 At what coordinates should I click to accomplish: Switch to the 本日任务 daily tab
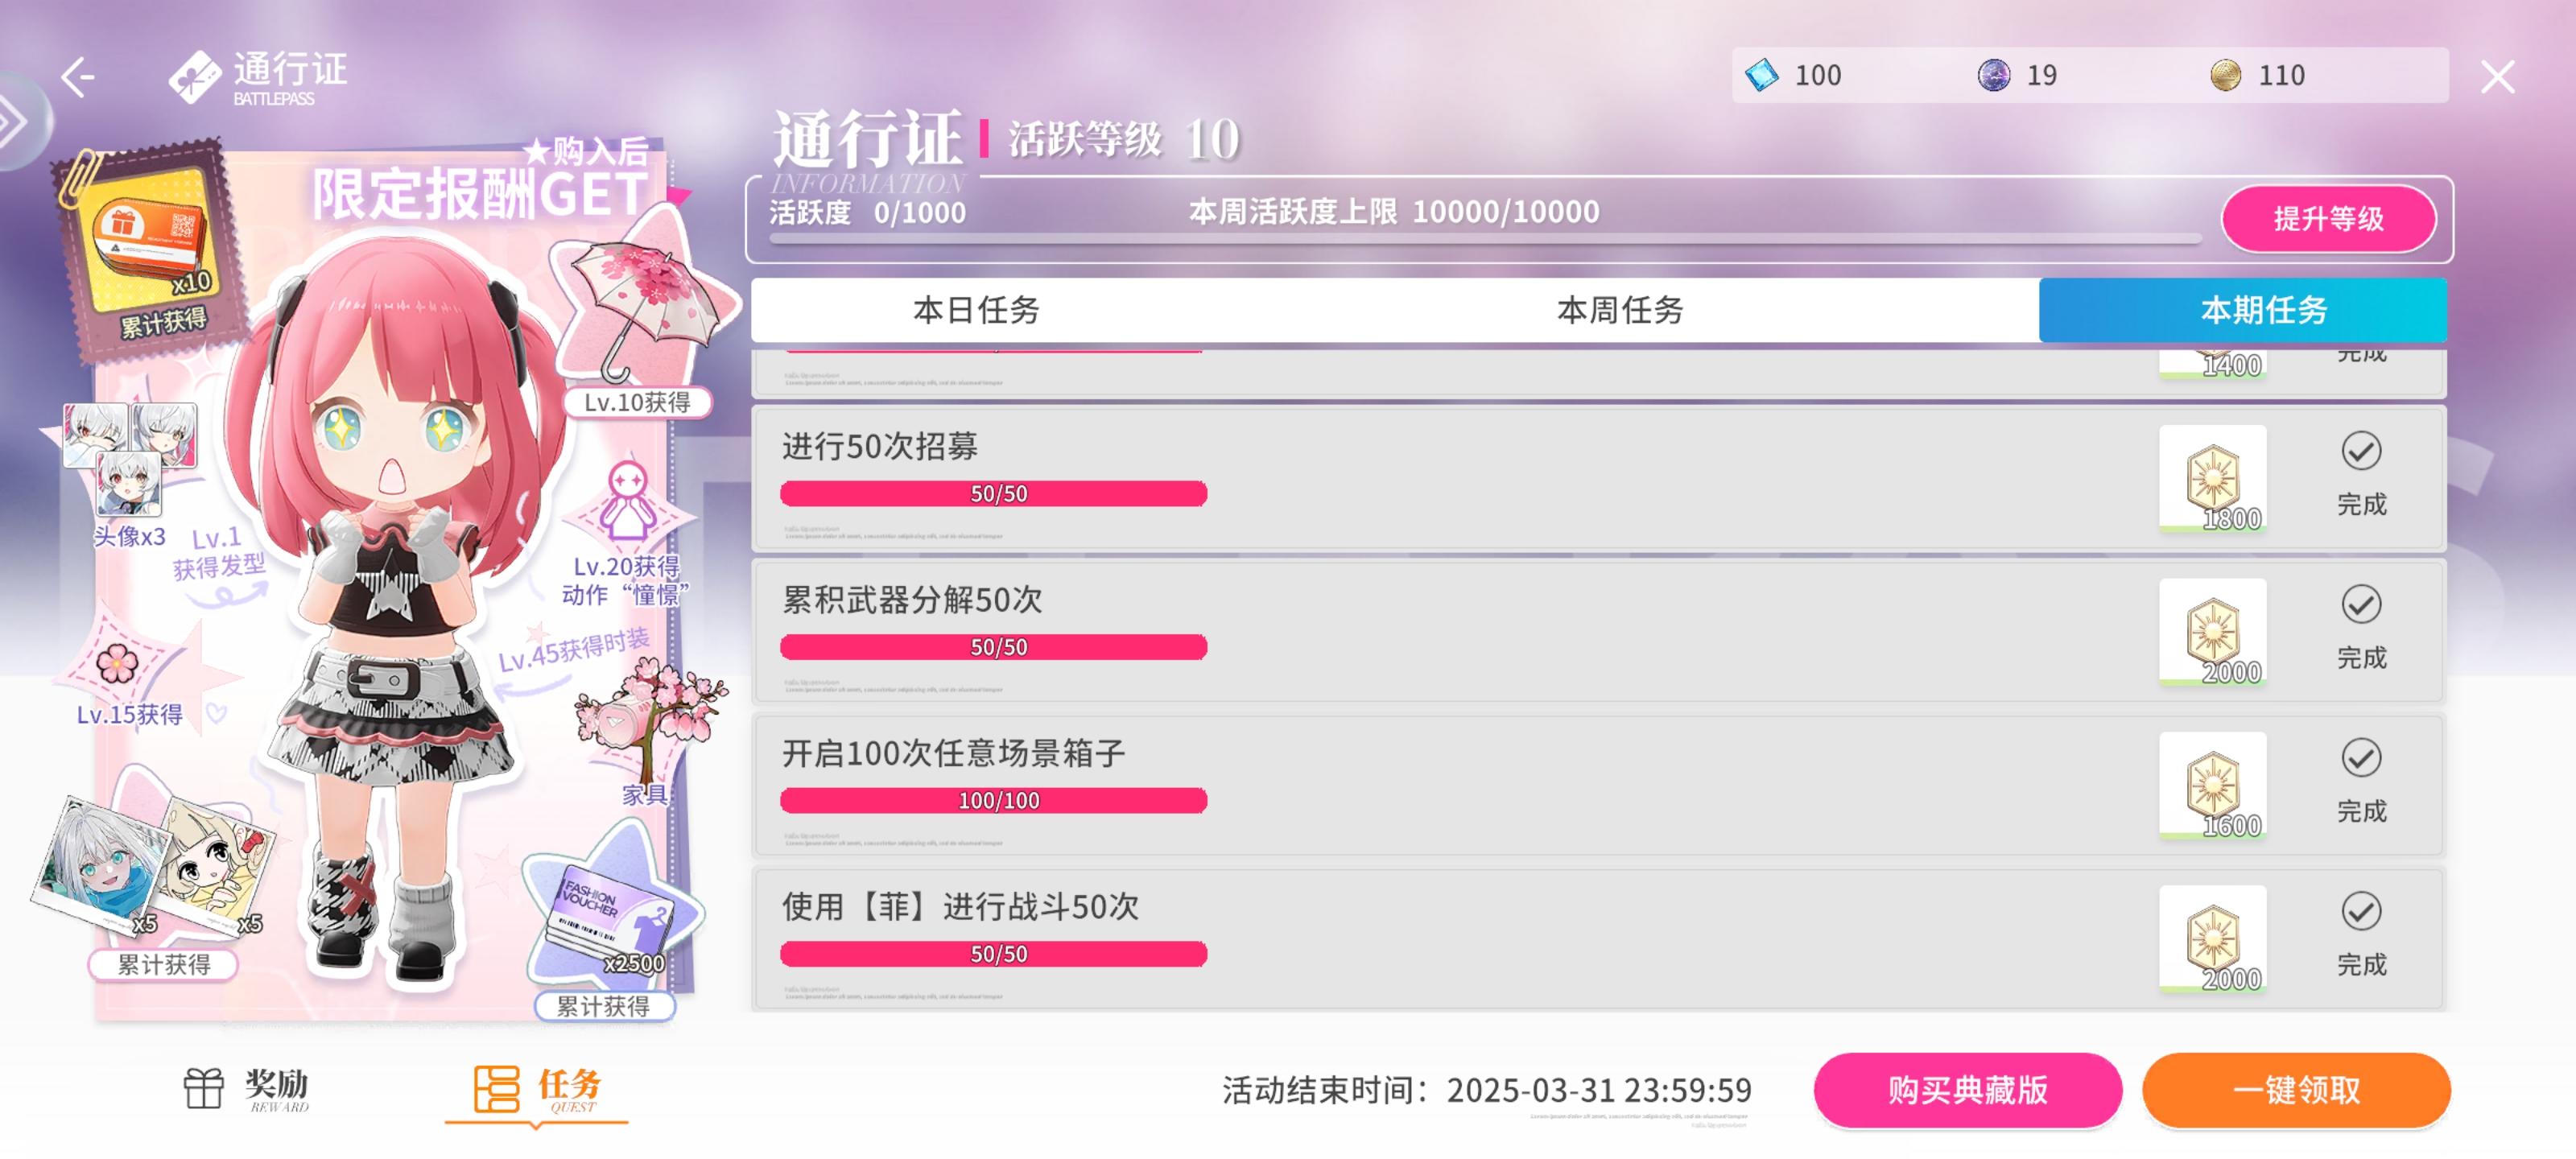[x=976, y=310]
